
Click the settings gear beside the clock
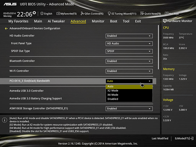(34, 13)
